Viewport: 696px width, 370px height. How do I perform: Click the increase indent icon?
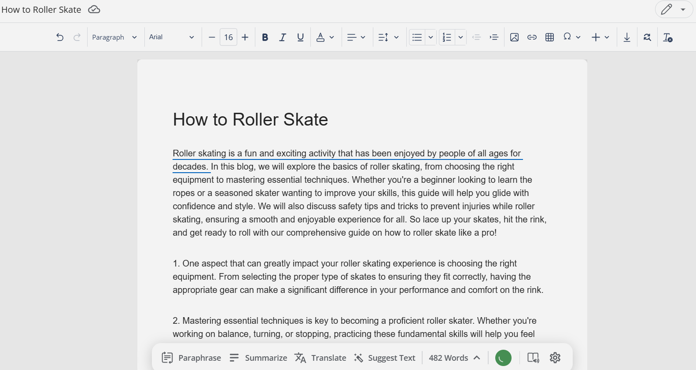click(x=494, y=37)
